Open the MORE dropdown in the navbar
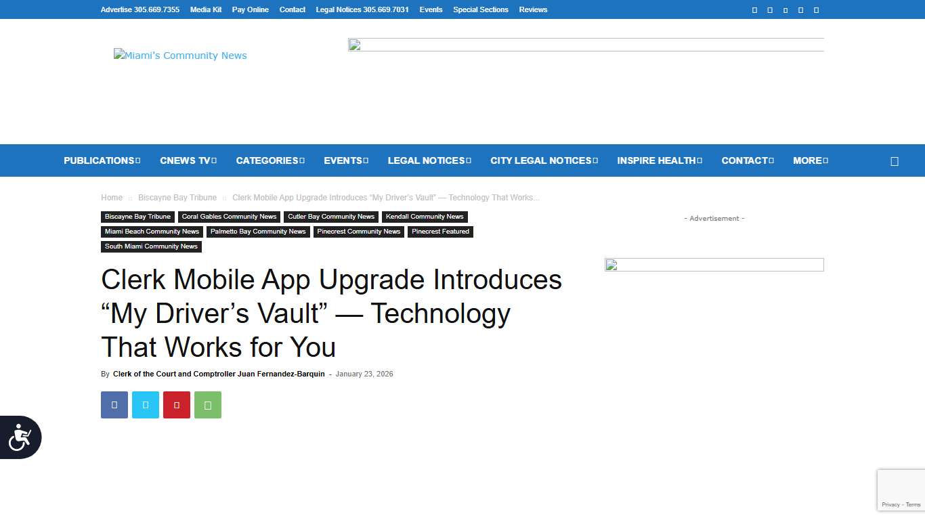Screen dimensions: 925x520 [810, 160]
